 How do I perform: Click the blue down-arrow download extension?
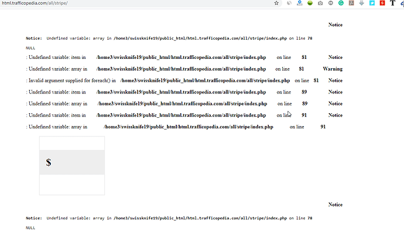pyautogui.click(x=361, y=3)
